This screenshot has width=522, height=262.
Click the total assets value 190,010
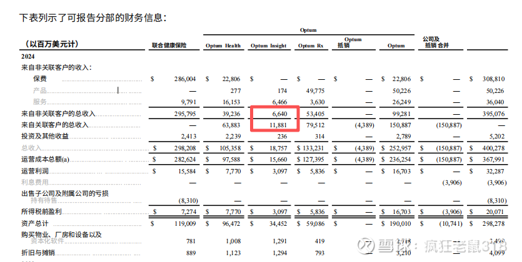pyautogui.click(x=400, y=224)
